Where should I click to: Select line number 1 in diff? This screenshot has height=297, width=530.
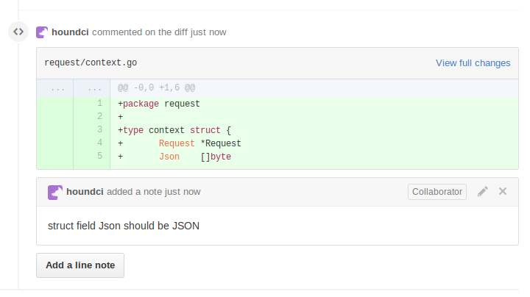pyautogui.click(x=99, y=103)
